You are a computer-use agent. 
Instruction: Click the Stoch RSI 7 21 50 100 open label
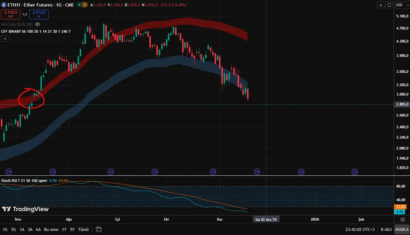click(24, 180)
